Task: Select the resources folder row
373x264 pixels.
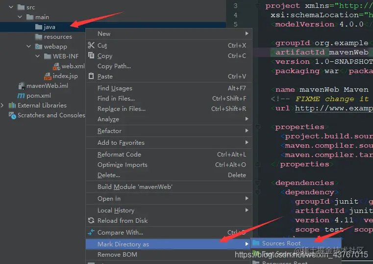Action: [x=42, y=37]
